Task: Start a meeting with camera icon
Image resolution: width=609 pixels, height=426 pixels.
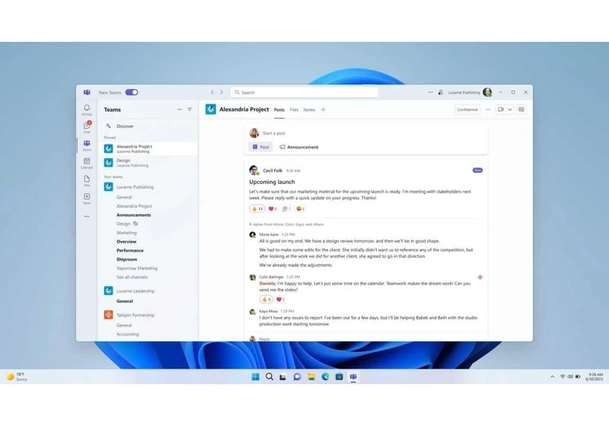Action: pyautogui.click(x=501, y=110)
